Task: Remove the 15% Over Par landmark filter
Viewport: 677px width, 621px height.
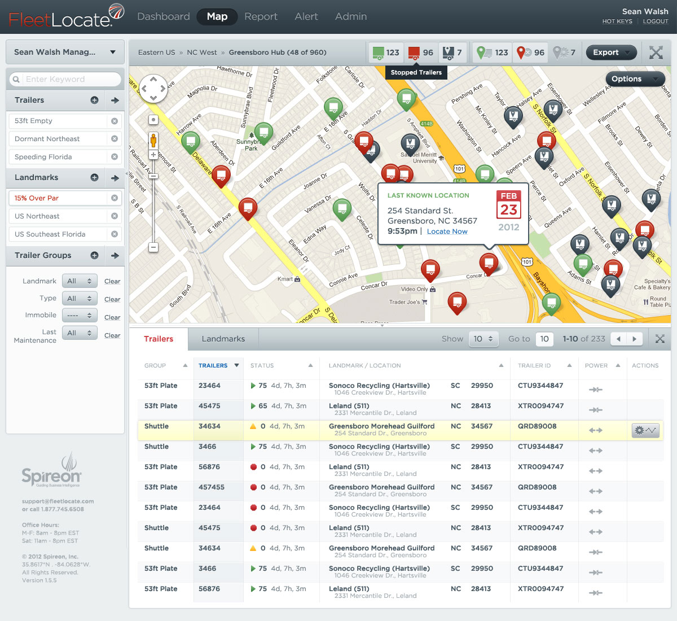Action: (115, 198)
